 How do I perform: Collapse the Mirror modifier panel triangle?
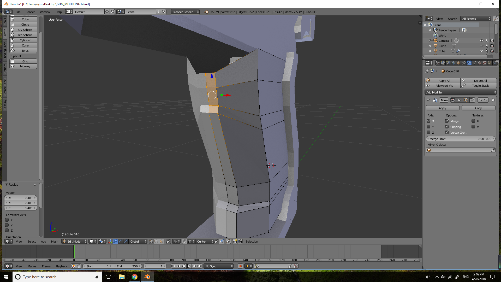pyautogui.click(x=428, y=100)
